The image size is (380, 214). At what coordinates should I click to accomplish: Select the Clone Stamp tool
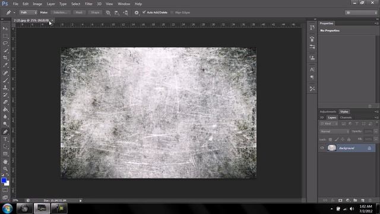click(x=5, y=87)
